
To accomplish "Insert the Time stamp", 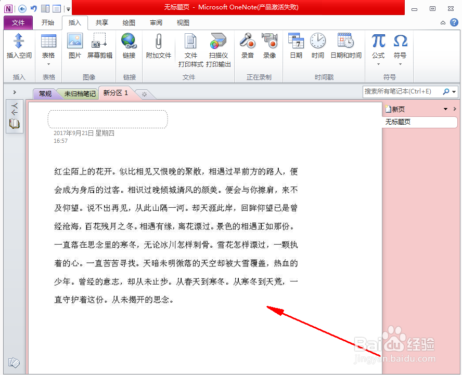I will [x=318, y=41].
